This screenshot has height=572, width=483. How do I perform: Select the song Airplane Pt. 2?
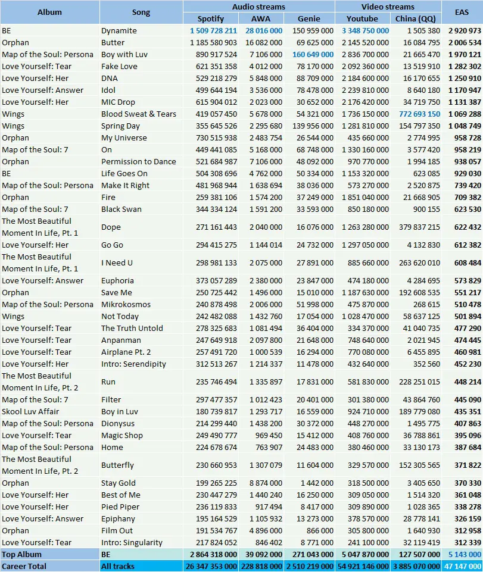pos(126,352)
